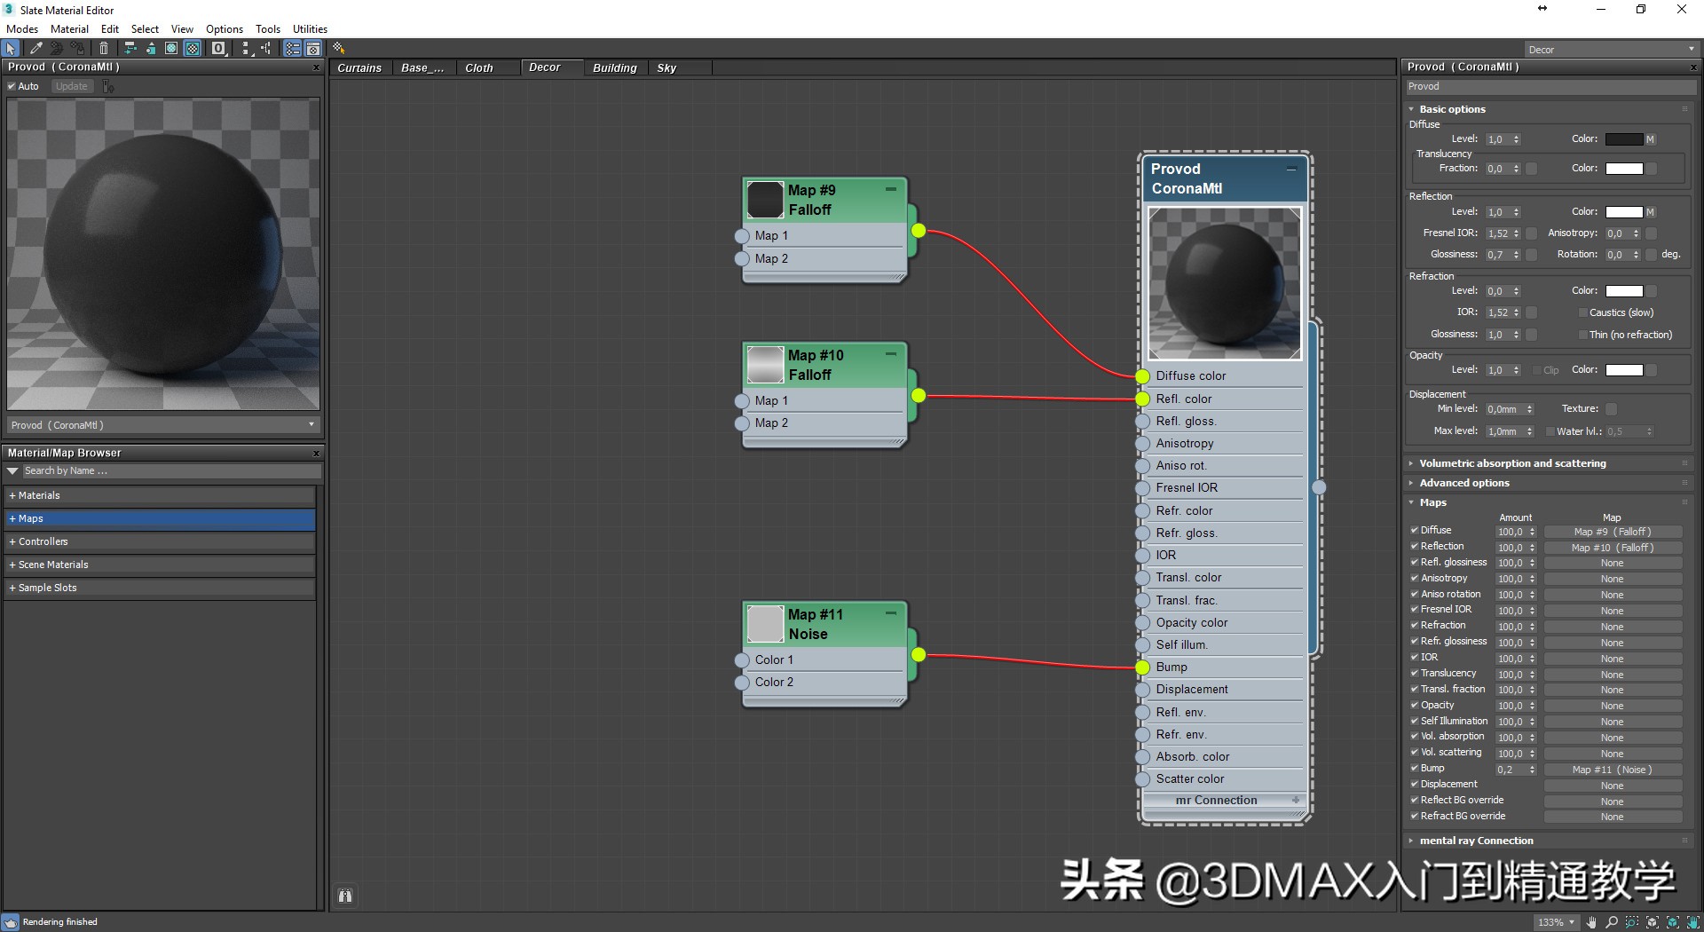Click the Update button
Image resolution: width=1704 pixels, height=932 pixels.
coord(71,86)
